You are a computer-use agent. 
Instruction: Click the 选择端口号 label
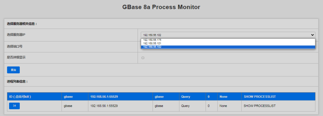coord(15,47)
